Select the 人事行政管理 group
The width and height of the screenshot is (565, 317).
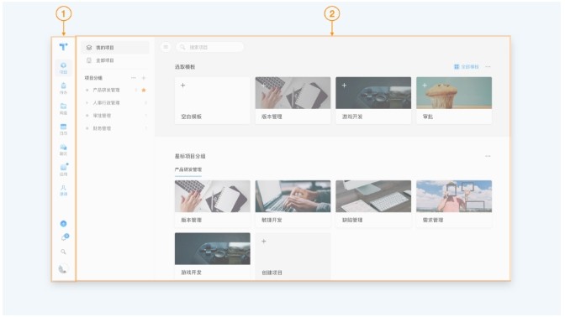(x=115, y=103)
